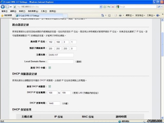Click subnet mask second octet field
Screen dimensions: 164x123
(58, 48)
